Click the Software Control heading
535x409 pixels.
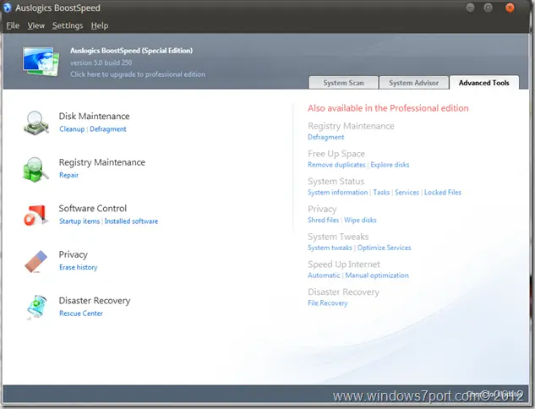(93, 209)
